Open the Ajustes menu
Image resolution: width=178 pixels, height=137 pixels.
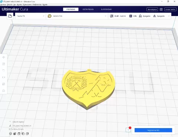tap(19, 4)
